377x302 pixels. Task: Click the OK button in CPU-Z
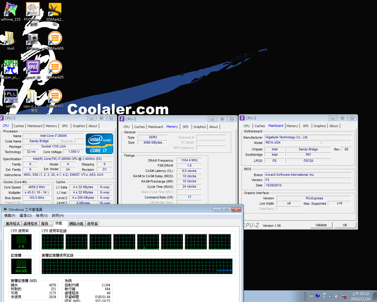(x=345, y=225)
